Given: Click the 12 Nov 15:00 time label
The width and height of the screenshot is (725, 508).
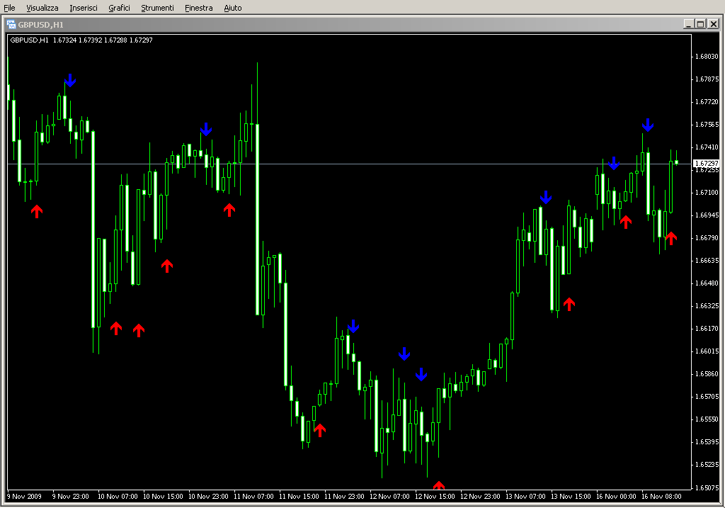Looking at the screenshot, I should 435,497.
